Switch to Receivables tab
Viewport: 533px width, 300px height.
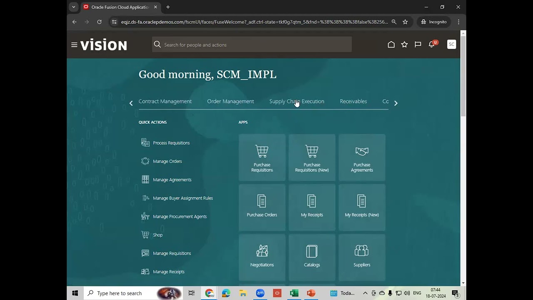pyautogui.click(x=353, y=101)
